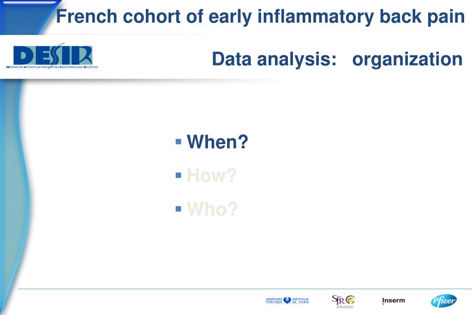The height and width of the screenshot is (315, 472).
Task: Click the bold When? bullet text
Action: [217, 141]
